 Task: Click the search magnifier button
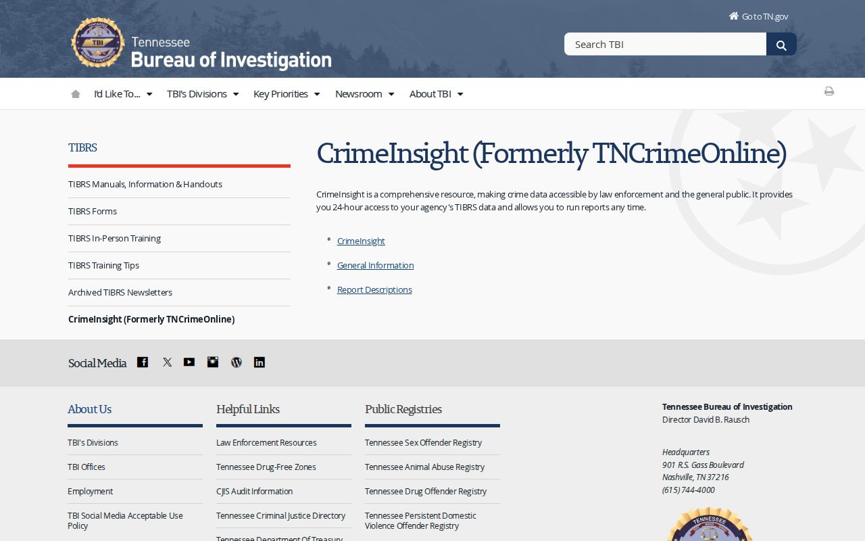click(781, 45)
